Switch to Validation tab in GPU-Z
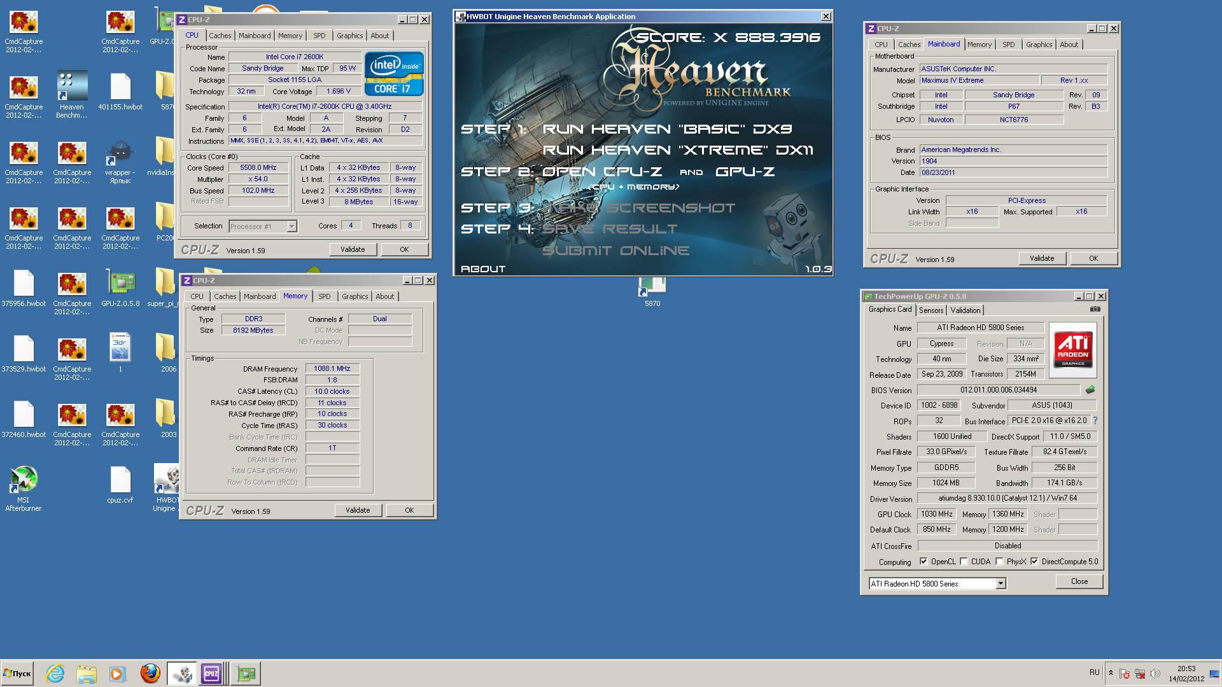 (x=966, y=310)
